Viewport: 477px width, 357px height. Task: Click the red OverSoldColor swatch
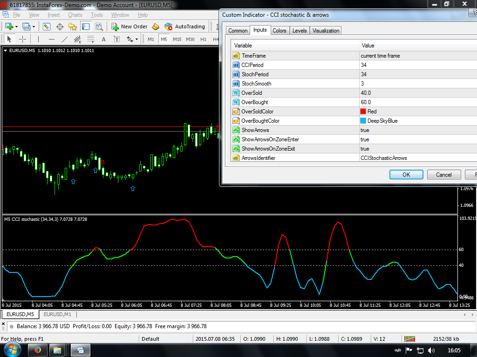pyautogui.click(x=363, y=112)
